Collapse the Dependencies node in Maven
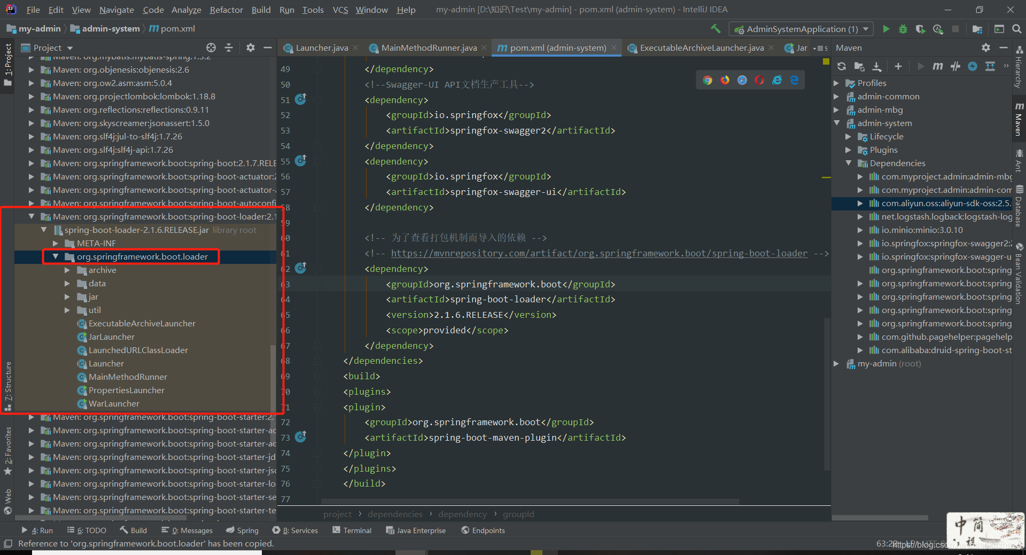 coord(848,163)
